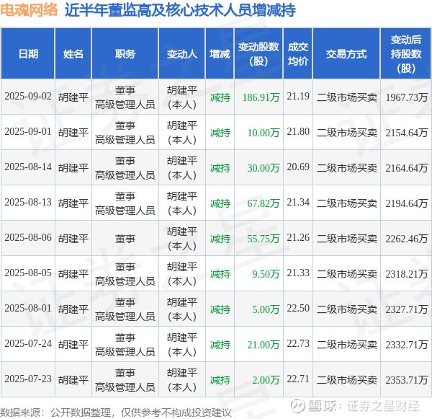Click the 减持 label in 2025-08-14 row
The image size is (432, 419).
tap(220, 168)
